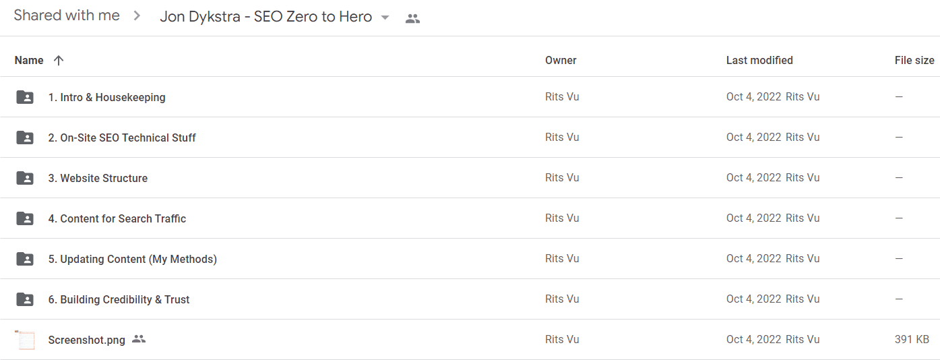Open the shared folder icon for Intro & Housekeeping
940x360 pixels.
coord(25,97)
